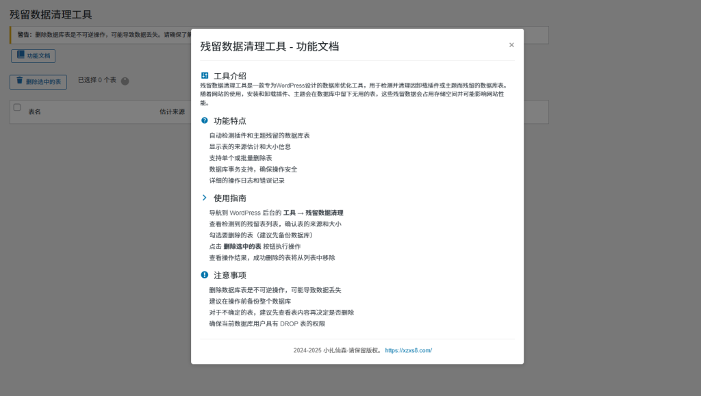This screenshot has height=396, width=701.
Task: Click the book icon on 功能文档 button
Action: pyautogui.click(x=20, y=56)
